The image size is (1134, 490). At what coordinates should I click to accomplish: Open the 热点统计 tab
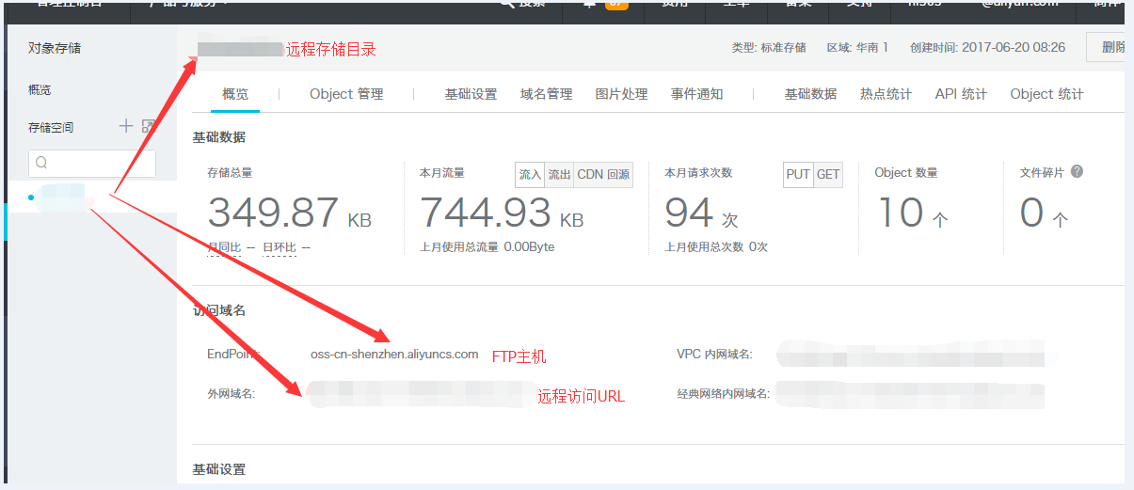pyautogui.click(x=886, y=94)
